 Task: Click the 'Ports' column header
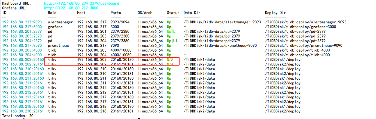[116, 13]
